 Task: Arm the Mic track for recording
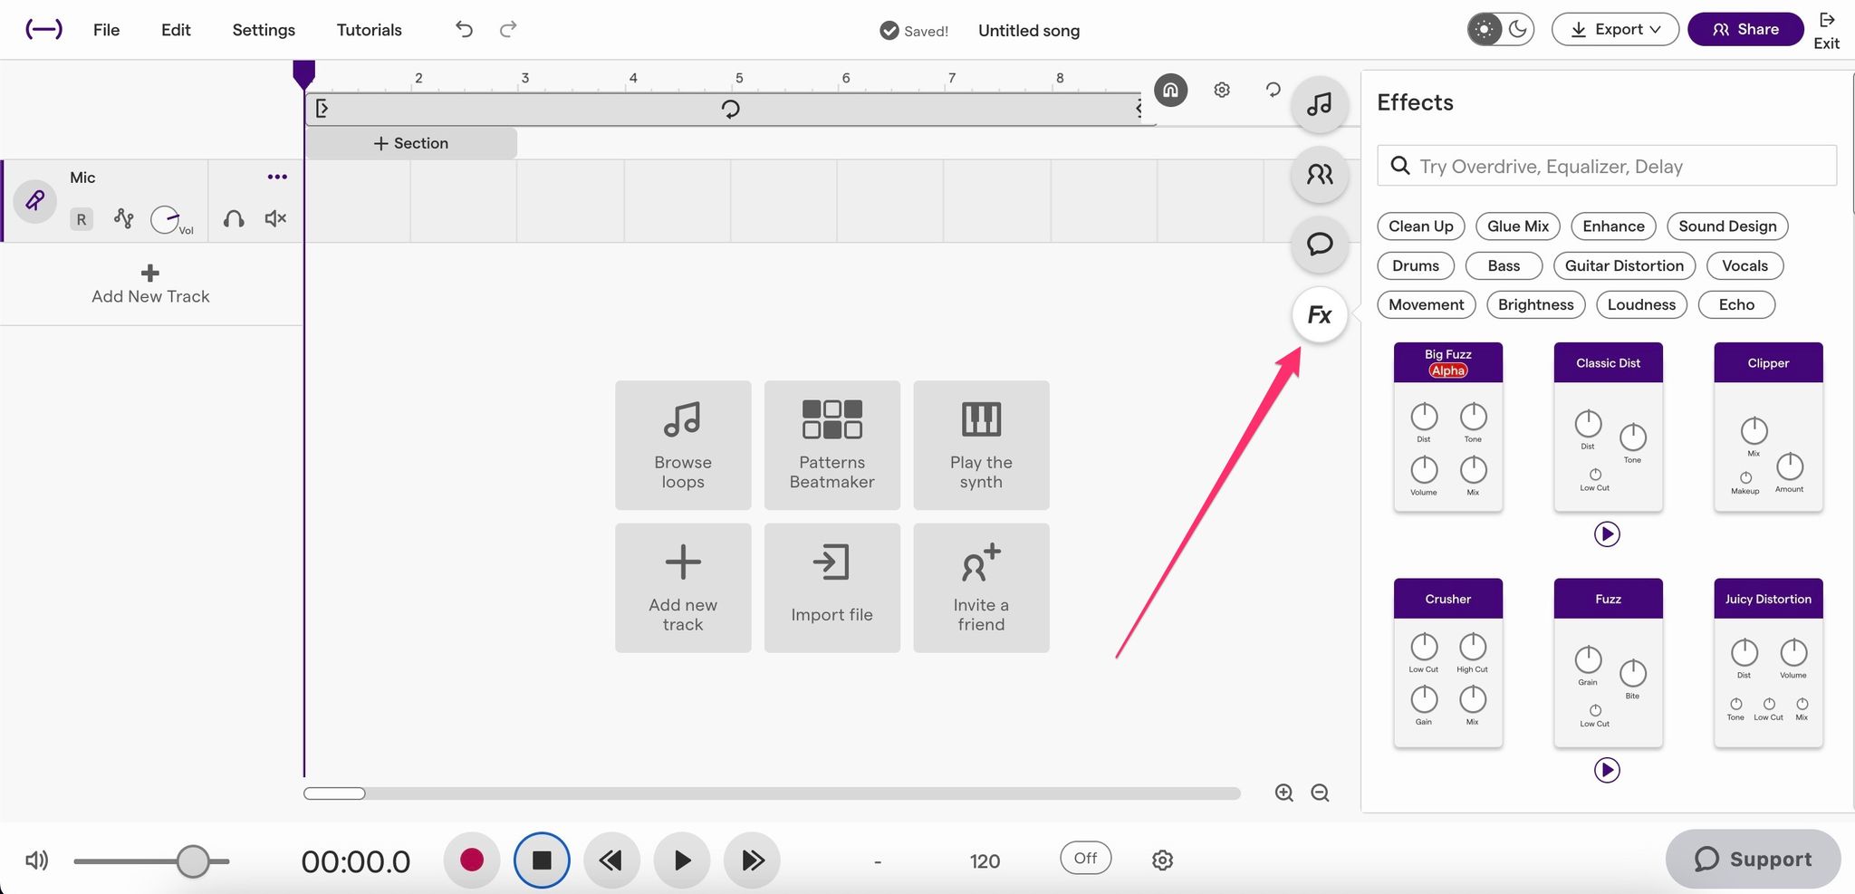coord(81,218)
